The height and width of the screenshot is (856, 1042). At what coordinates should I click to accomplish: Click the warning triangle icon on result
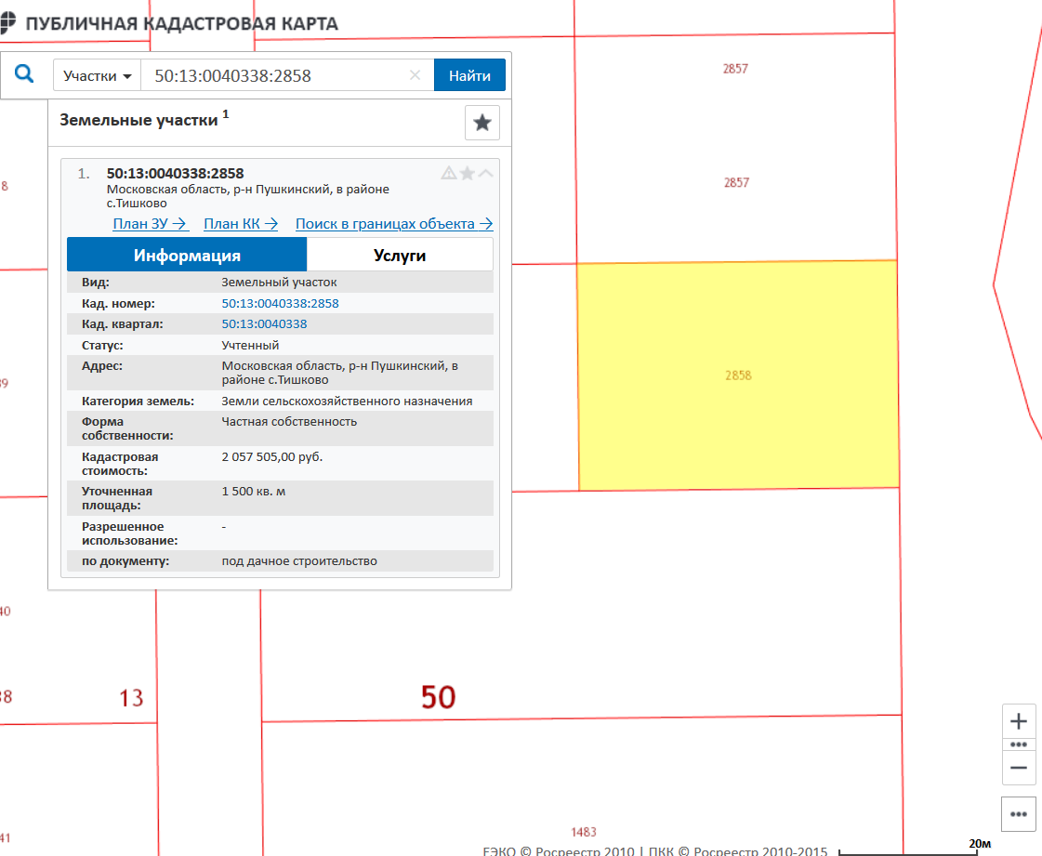(x=449, y=173)
